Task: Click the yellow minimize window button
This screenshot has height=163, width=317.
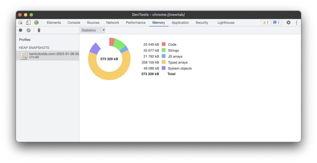Action: pos(25,15)
